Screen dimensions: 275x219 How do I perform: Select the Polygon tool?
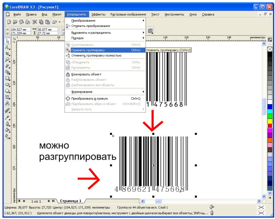pos(7,91)
